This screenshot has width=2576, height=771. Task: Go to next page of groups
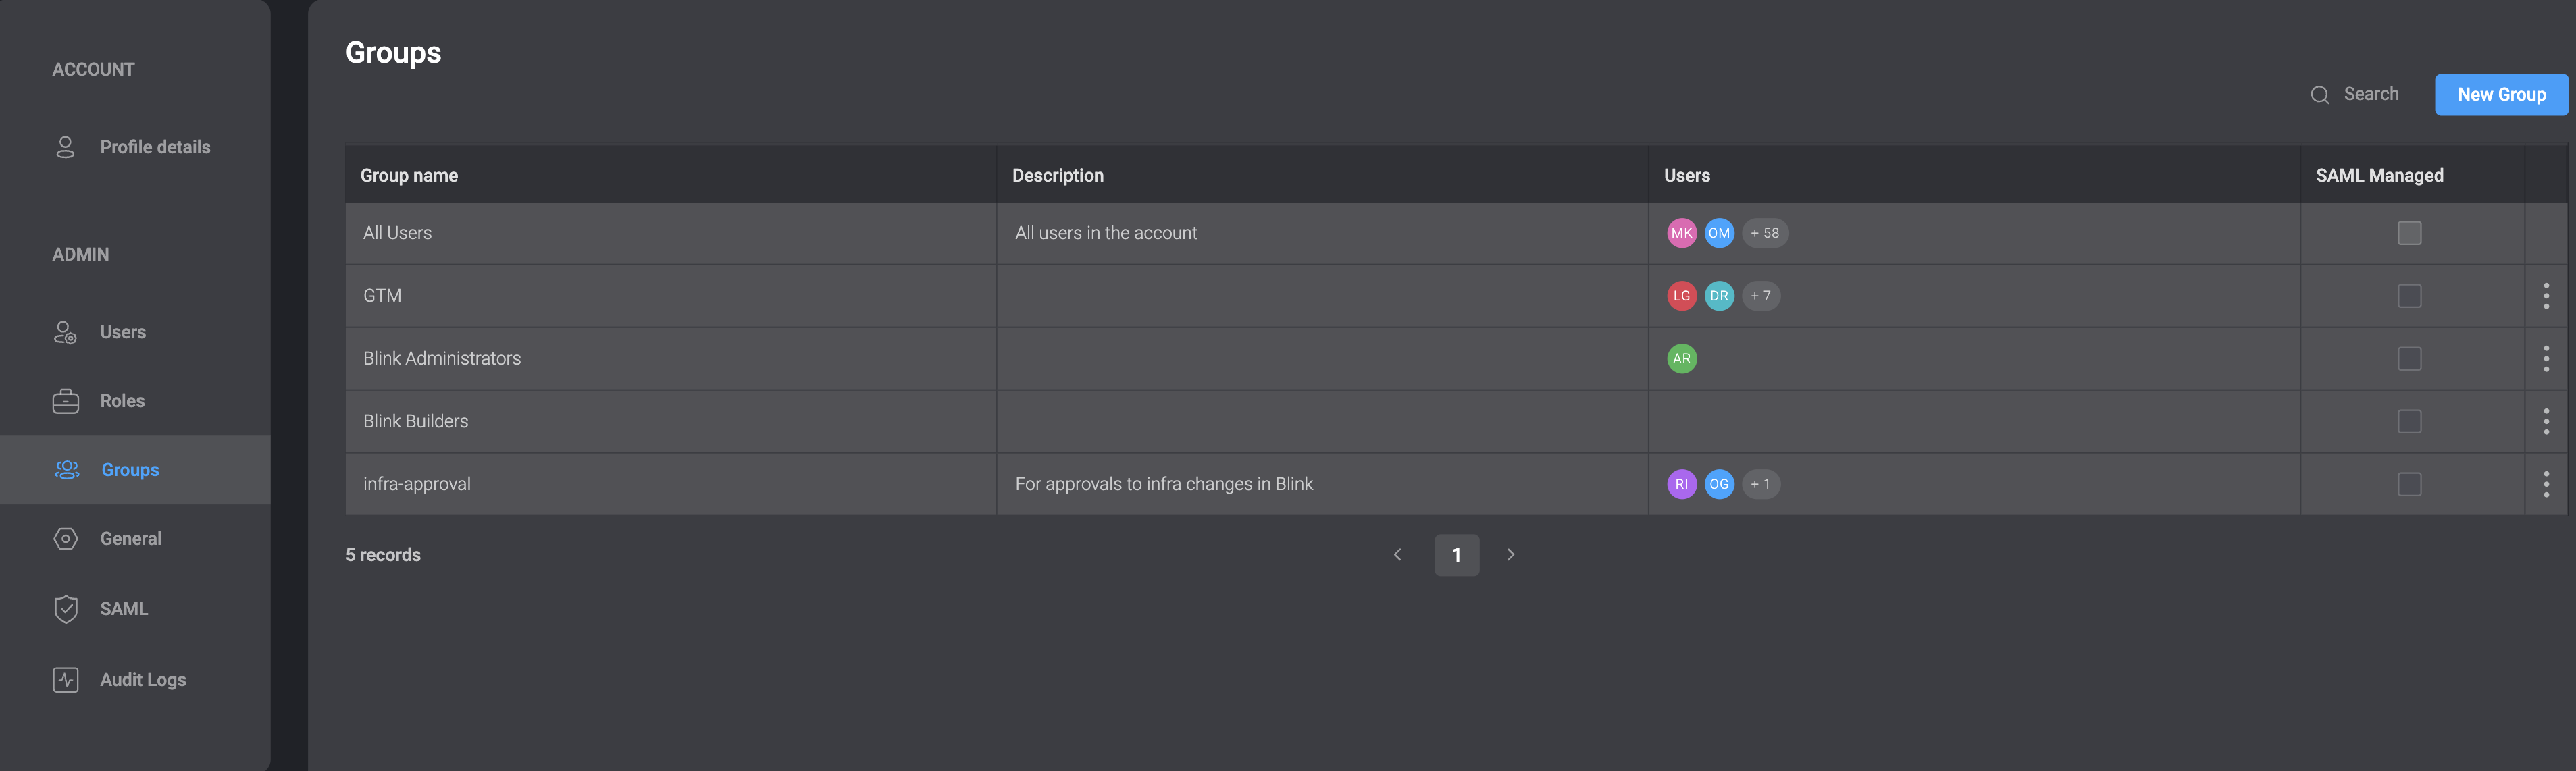(x=1510, y=555)
